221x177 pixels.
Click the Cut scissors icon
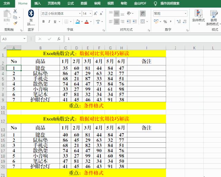click(15, 11)
